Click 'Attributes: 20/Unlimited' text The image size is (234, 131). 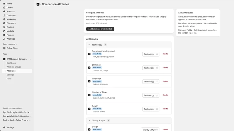click(x=97, y=24)
